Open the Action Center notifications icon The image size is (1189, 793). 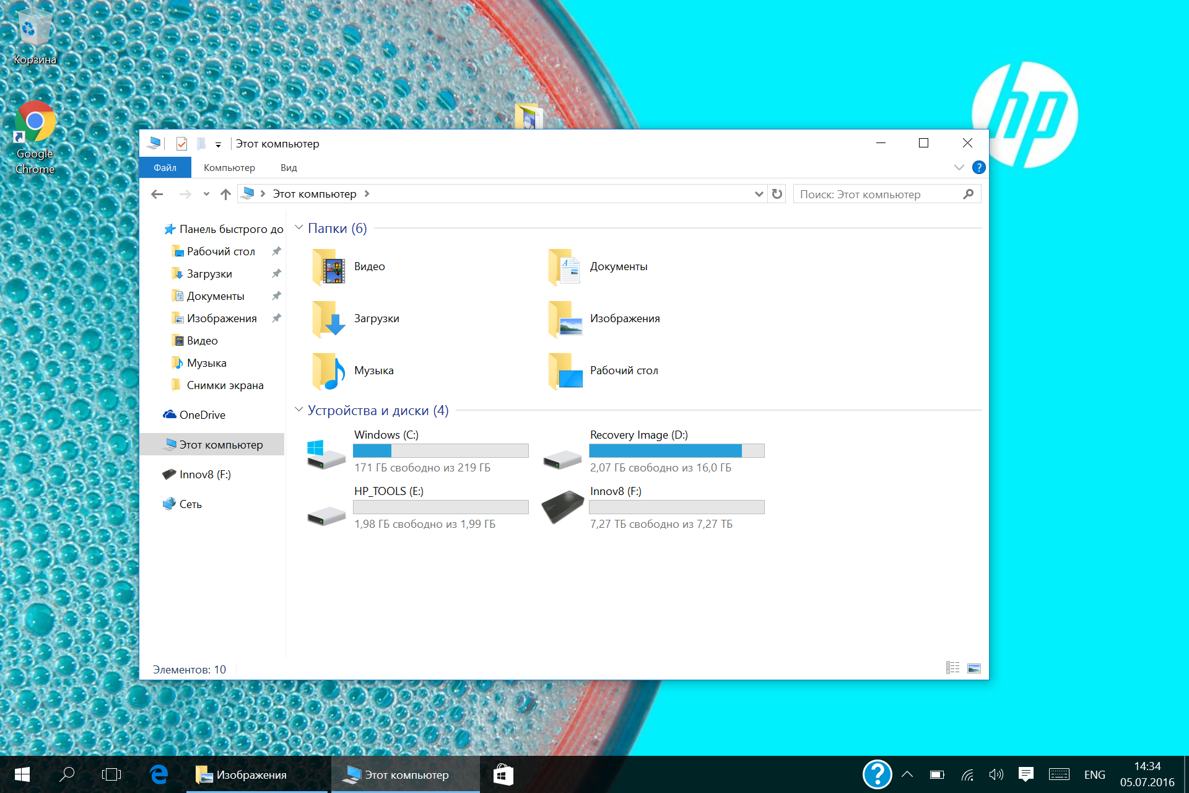click(x=1026, y=774)
